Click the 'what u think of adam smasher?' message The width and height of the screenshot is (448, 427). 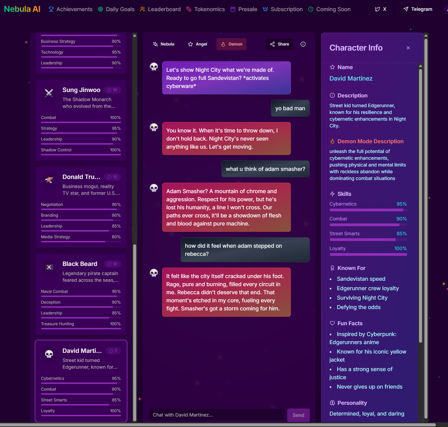point(265,169)
